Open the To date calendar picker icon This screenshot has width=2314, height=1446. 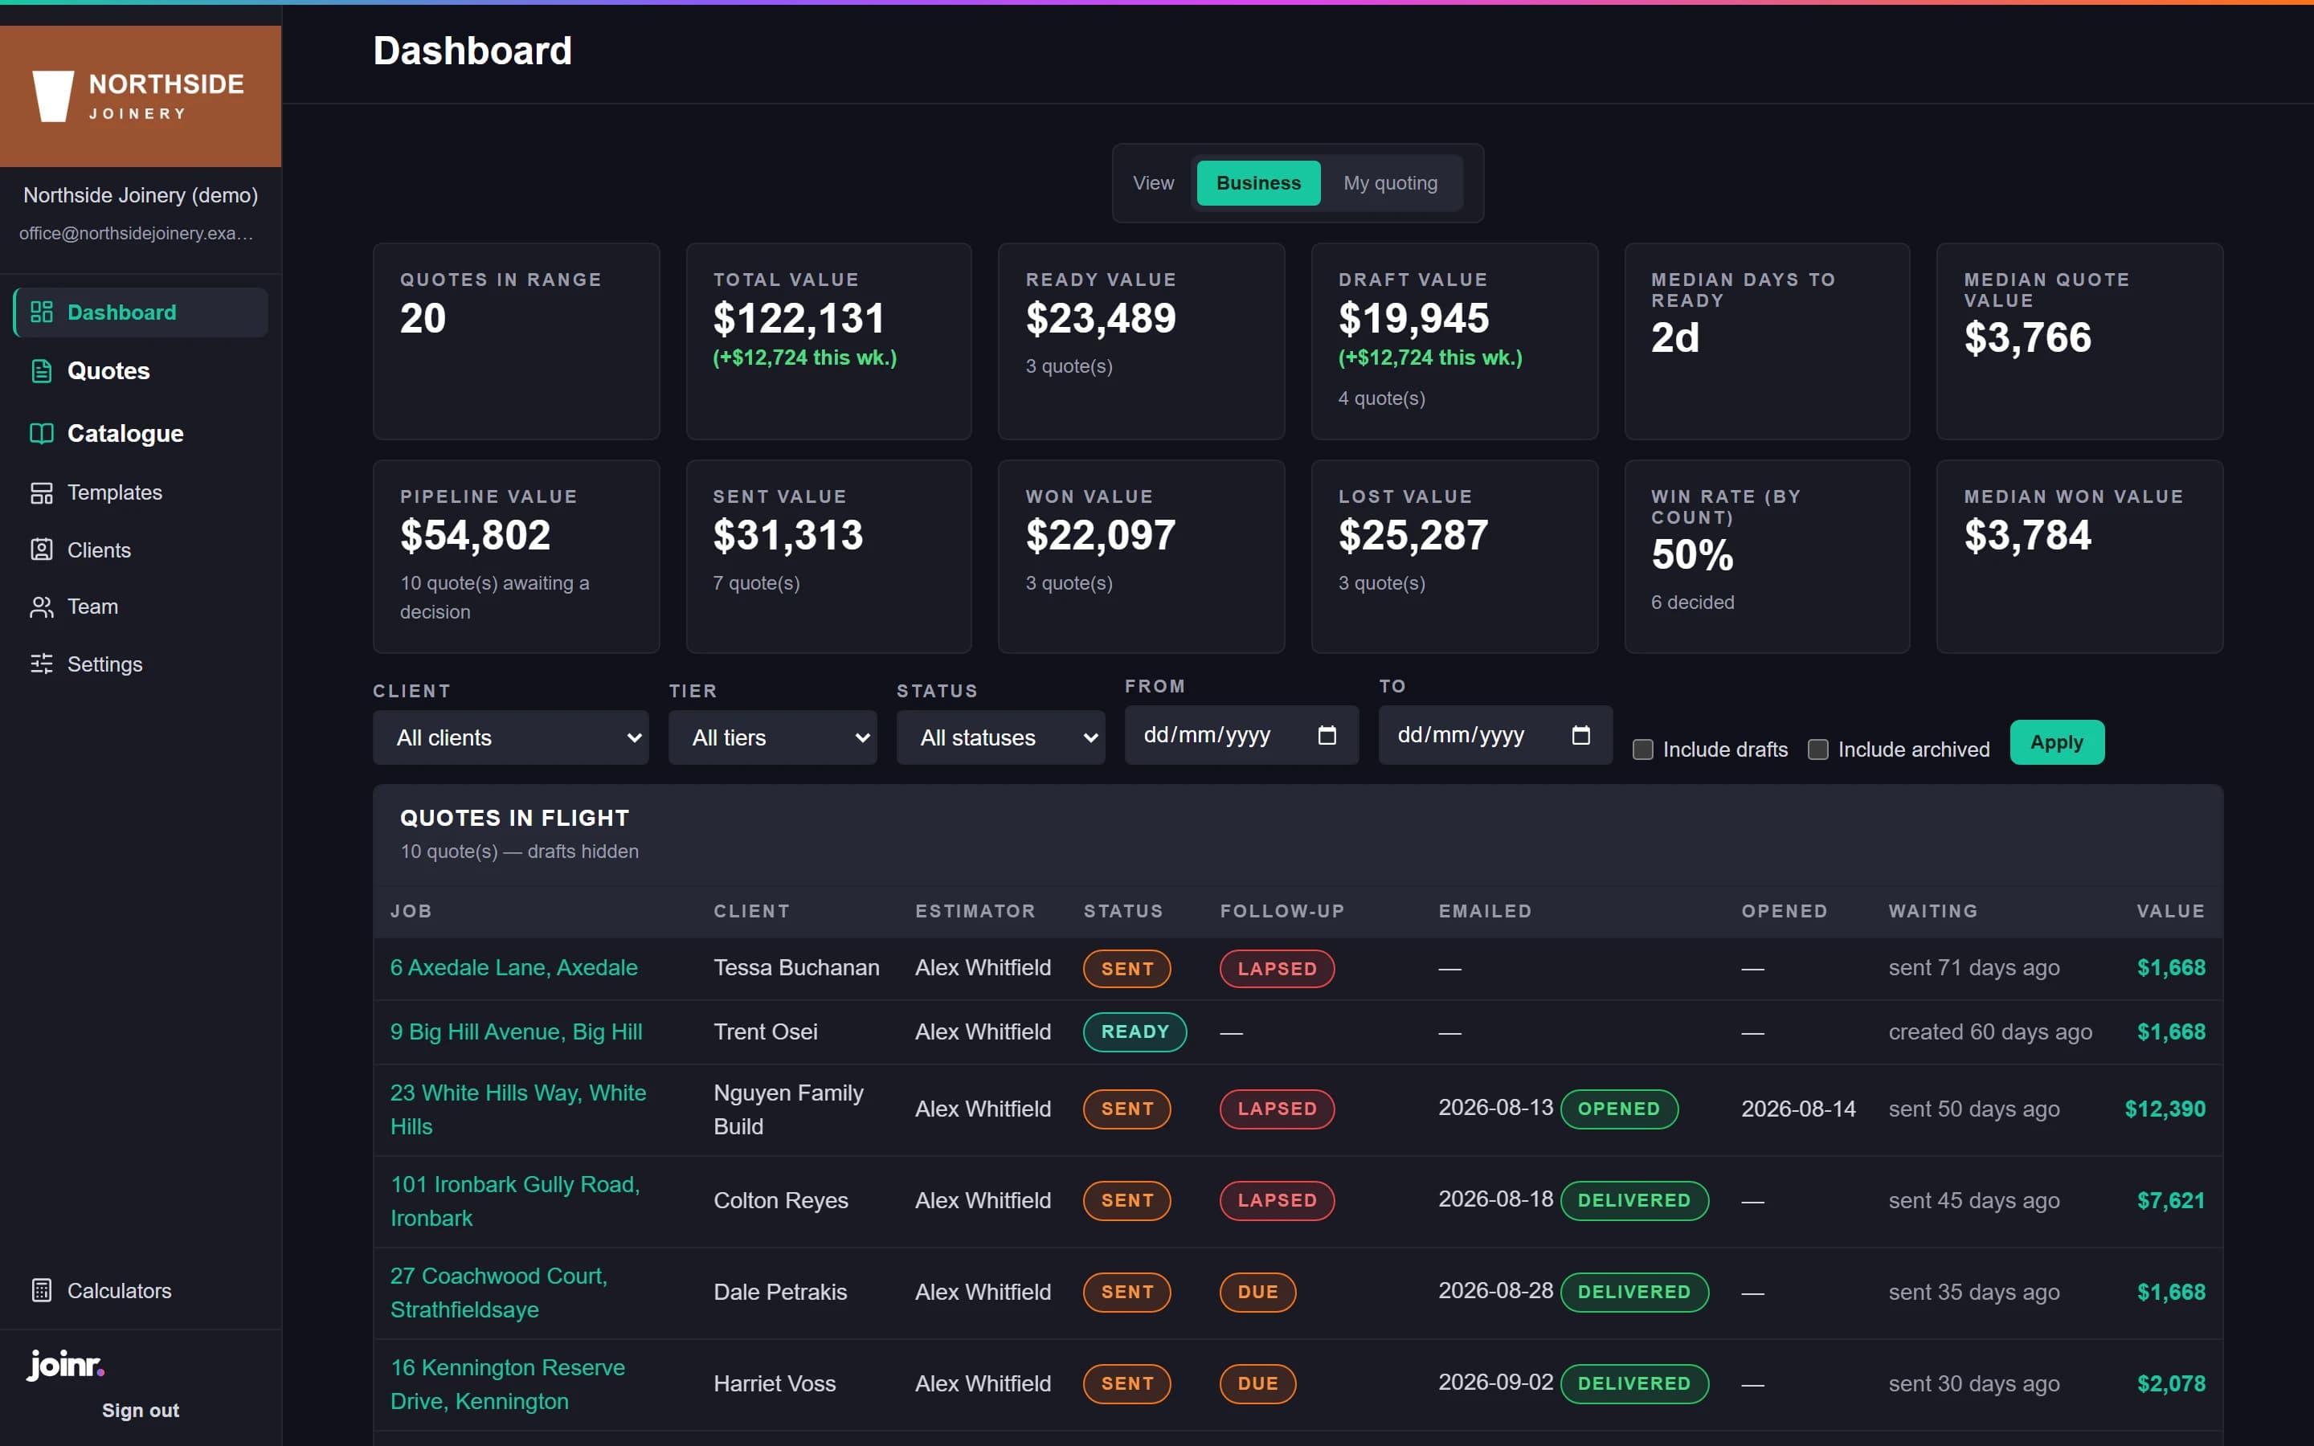tap(1580, 734)
